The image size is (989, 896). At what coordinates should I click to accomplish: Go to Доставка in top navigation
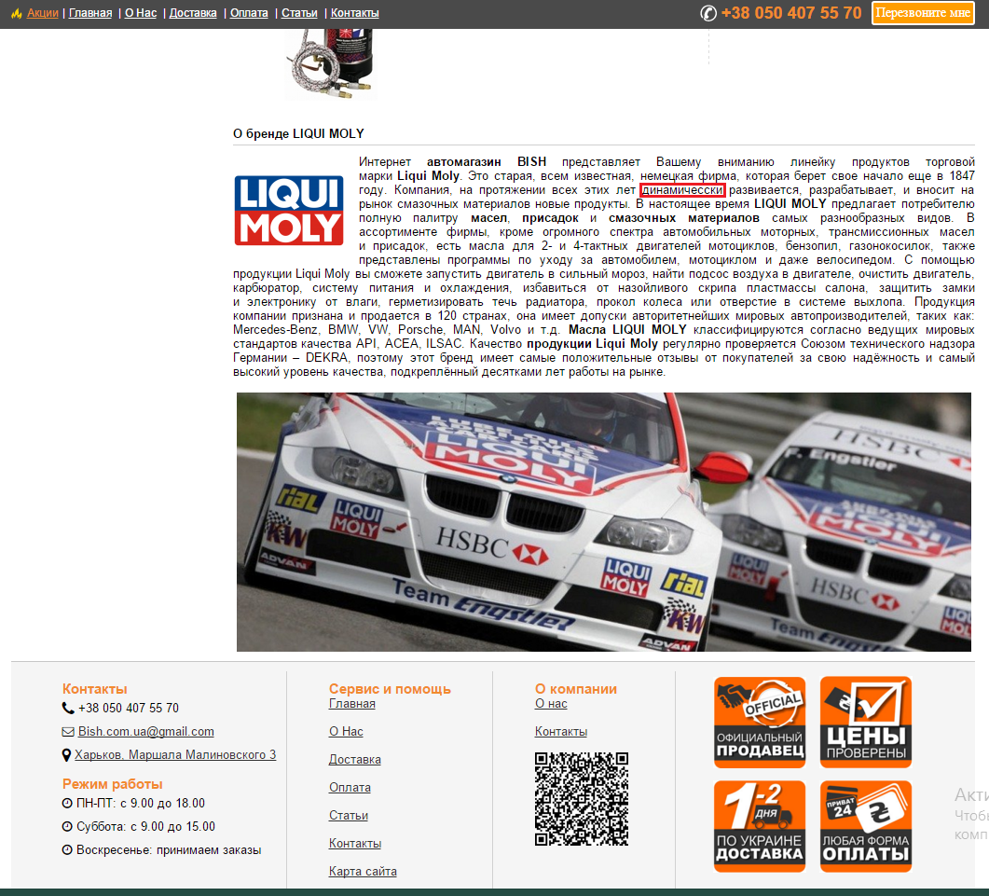(x=193, y=13)
